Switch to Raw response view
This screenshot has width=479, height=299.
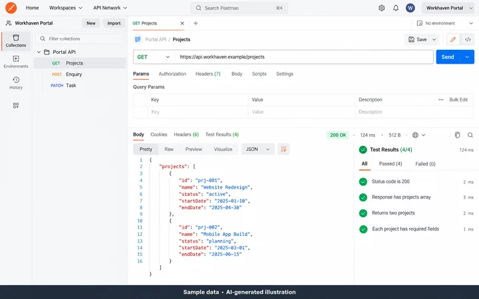click(169, 149)
